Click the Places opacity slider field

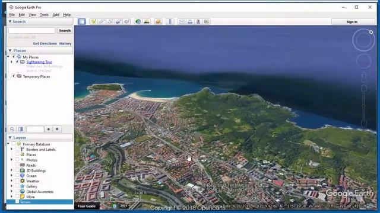35,129
